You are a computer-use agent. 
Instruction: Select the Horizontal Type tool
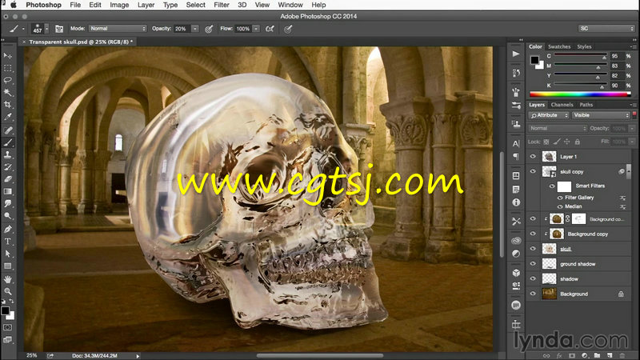pyautogui.click(x=8, y=242)
